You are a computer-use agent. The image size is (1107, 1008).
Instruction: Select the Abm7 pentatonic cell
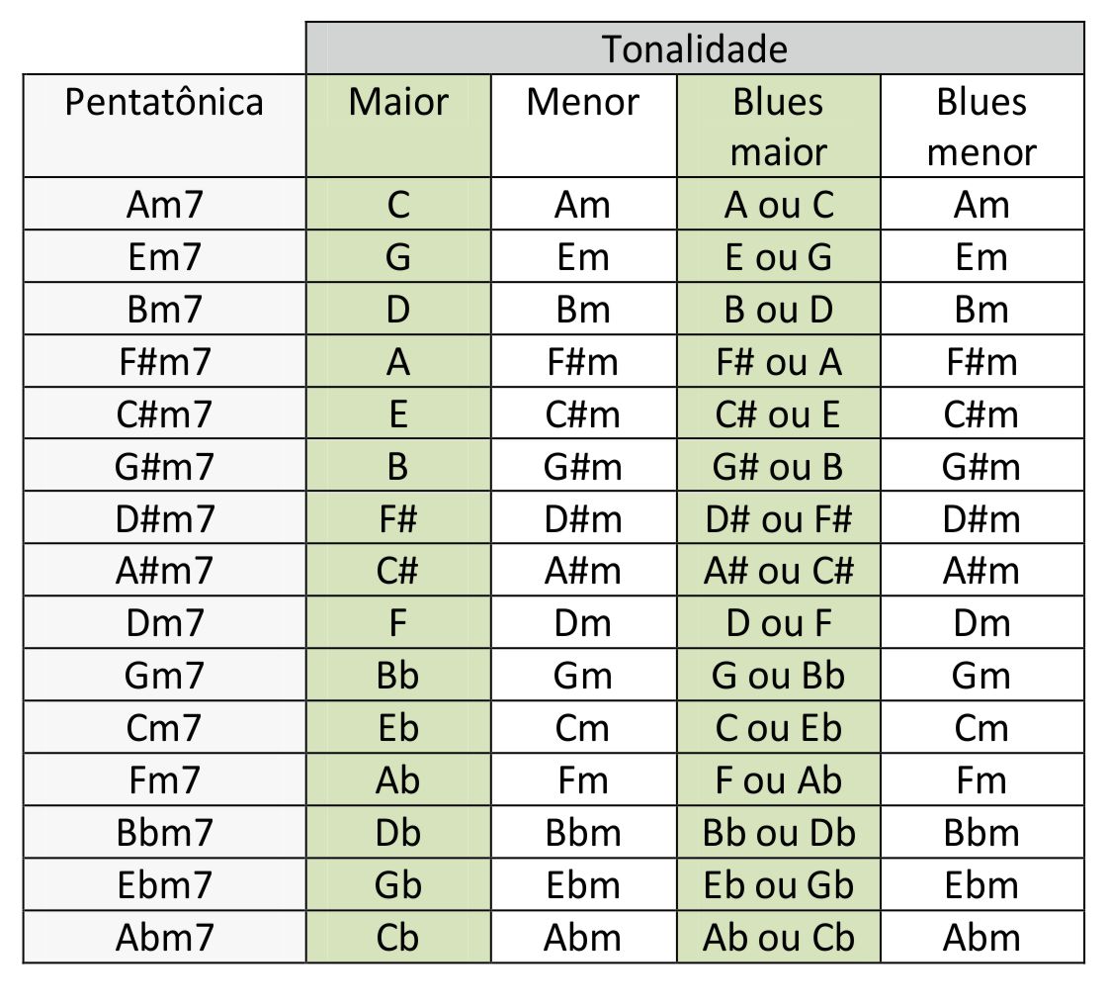(164, 937)
